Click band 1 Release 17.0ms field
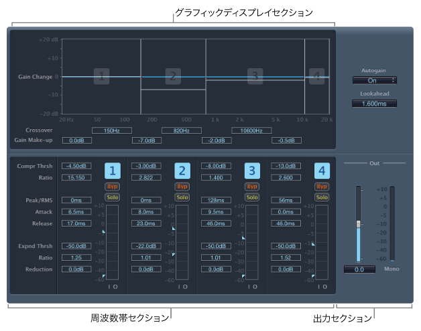The image size is (421, 331). tap(76, 223)
